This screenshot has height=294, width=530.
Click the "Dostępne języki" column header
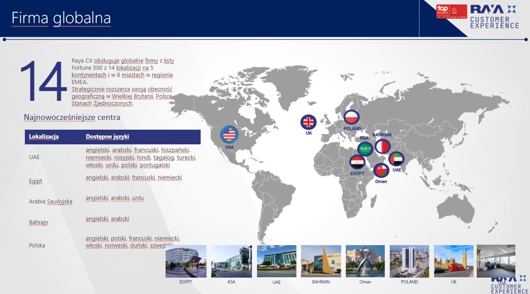tap(107, 137)
